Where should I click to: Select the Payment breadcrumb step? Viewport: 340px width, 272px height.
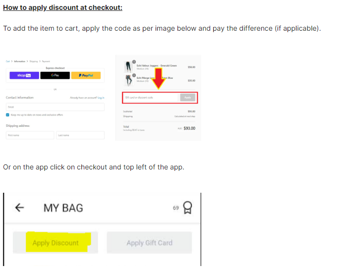[46, 61]
